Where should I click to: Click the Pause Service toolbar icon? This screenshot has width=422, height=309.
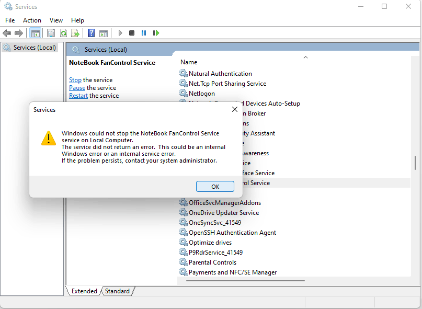pyautogui.click(x=144, y=33)
